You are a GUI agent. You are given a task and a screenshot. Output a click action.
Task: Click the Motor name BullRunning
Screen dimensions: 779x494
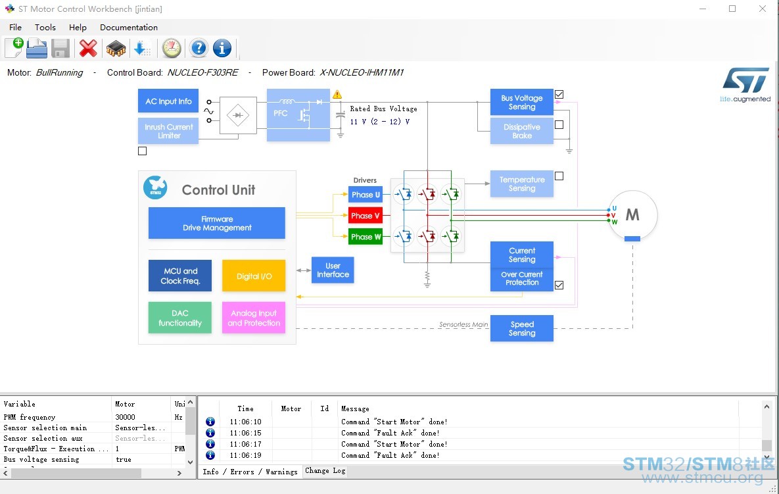pyautogui.click(x=60, y=72)
